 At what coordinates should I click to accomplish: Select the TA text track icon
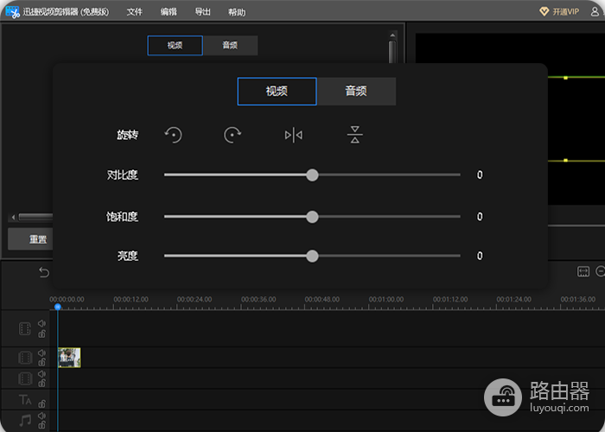point(25,399)
